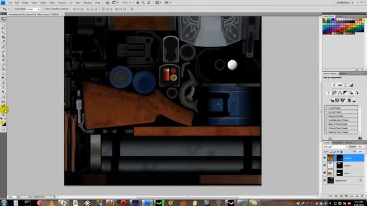Open the Windows Start menu

4,203
